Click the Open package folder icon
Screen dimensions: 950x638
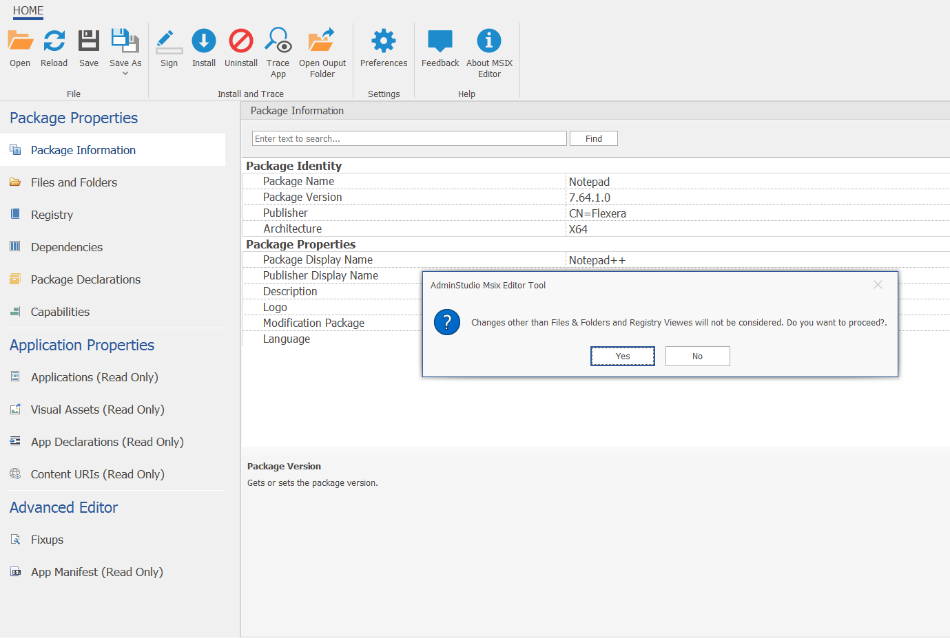point(20,41)
